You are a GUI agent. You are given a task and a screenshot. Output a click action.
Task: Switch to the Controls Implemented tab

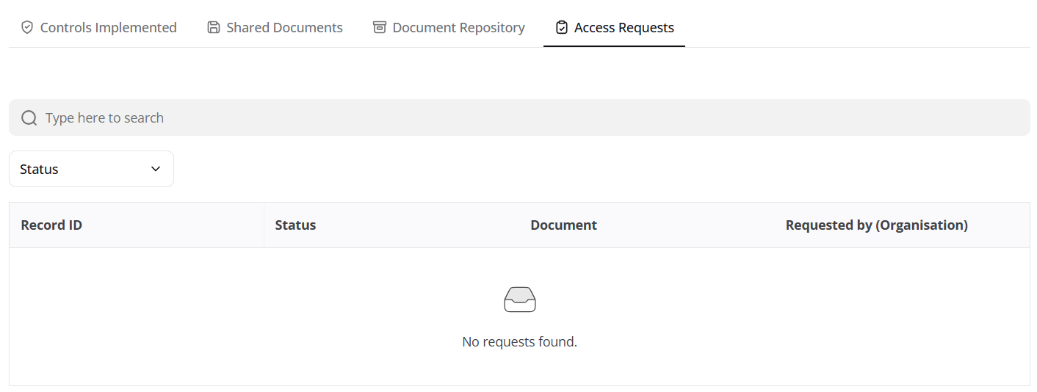tap(108, 28)
